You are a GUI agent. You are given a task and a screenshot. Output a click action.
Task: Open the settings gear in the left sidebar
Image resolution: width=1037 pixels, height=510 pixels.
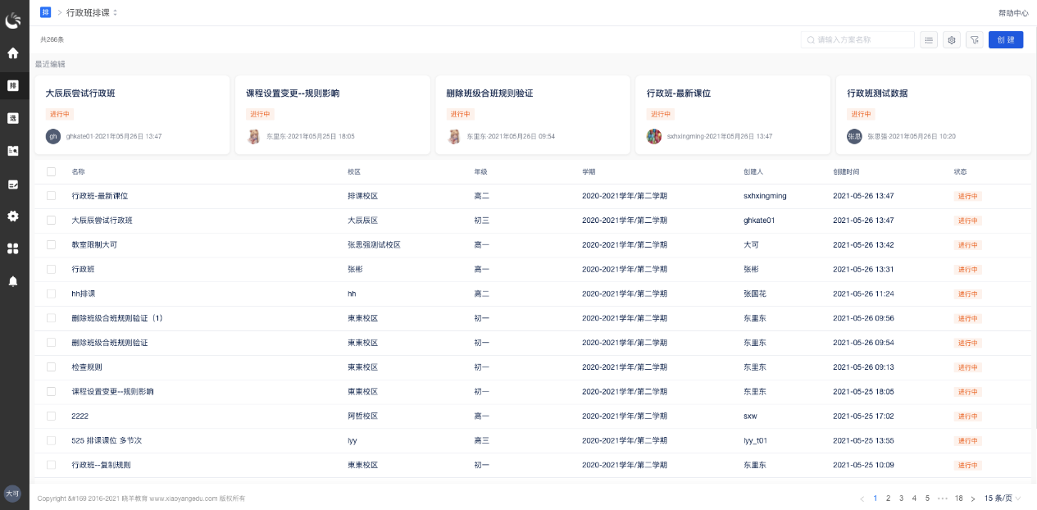click(13, 216)
